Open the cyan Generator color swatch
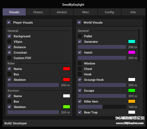147x129 pixels. [x=132, y=41]
